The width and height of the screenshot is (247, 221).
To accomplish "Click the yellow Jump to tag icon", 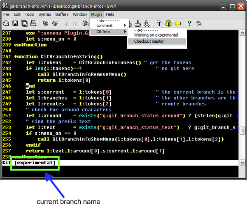I will (x=178, y=24).
